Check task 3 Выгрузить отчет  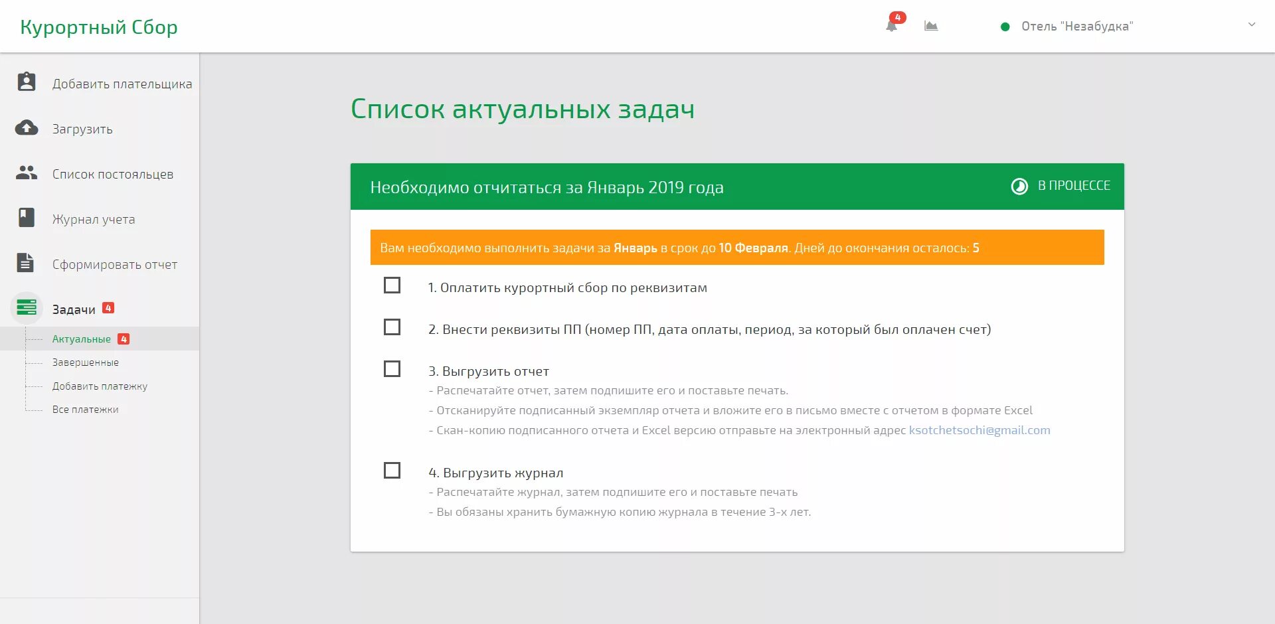pyautogui.click(x=392, y=369)
